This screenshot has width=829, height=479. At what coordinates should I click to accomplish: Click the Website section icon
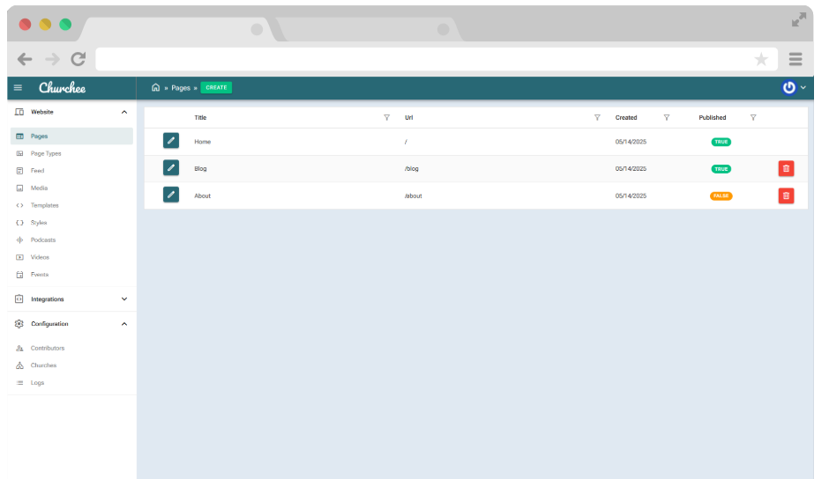[19, 112]
